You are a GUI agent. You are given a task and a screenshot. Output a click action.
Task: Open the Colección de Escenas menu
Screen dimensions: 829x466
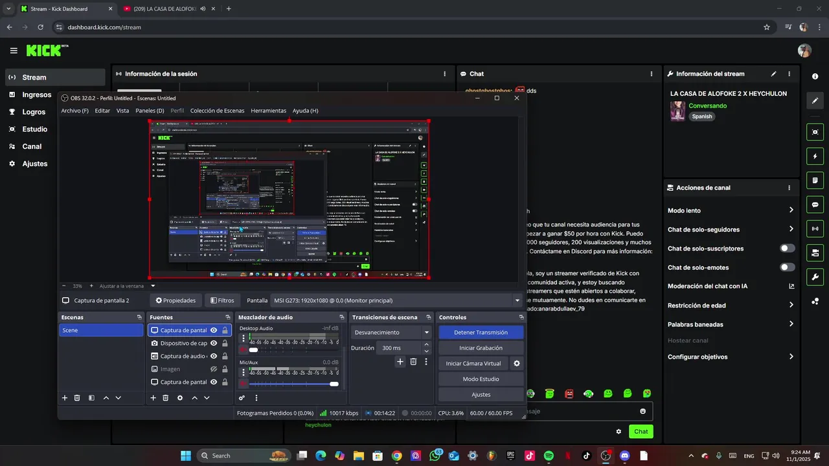(217, 111)
